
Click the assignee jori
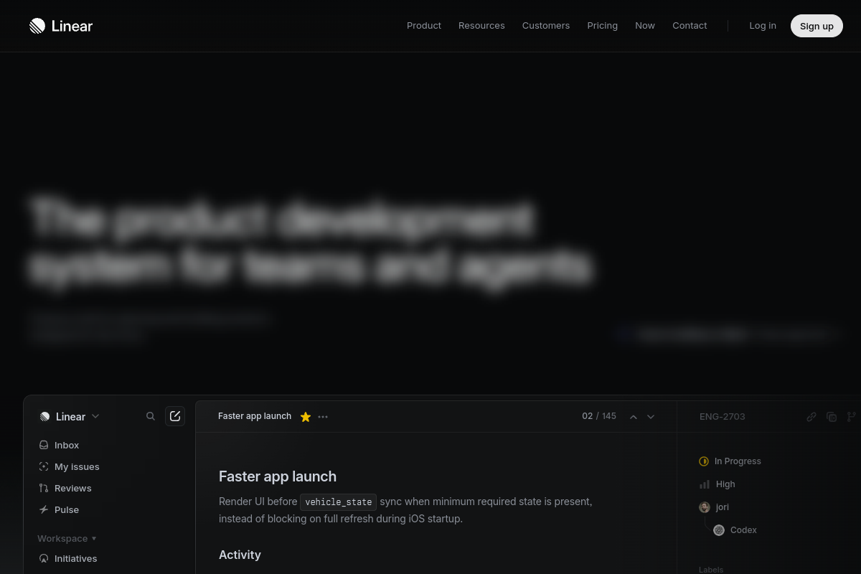point(715,507)
